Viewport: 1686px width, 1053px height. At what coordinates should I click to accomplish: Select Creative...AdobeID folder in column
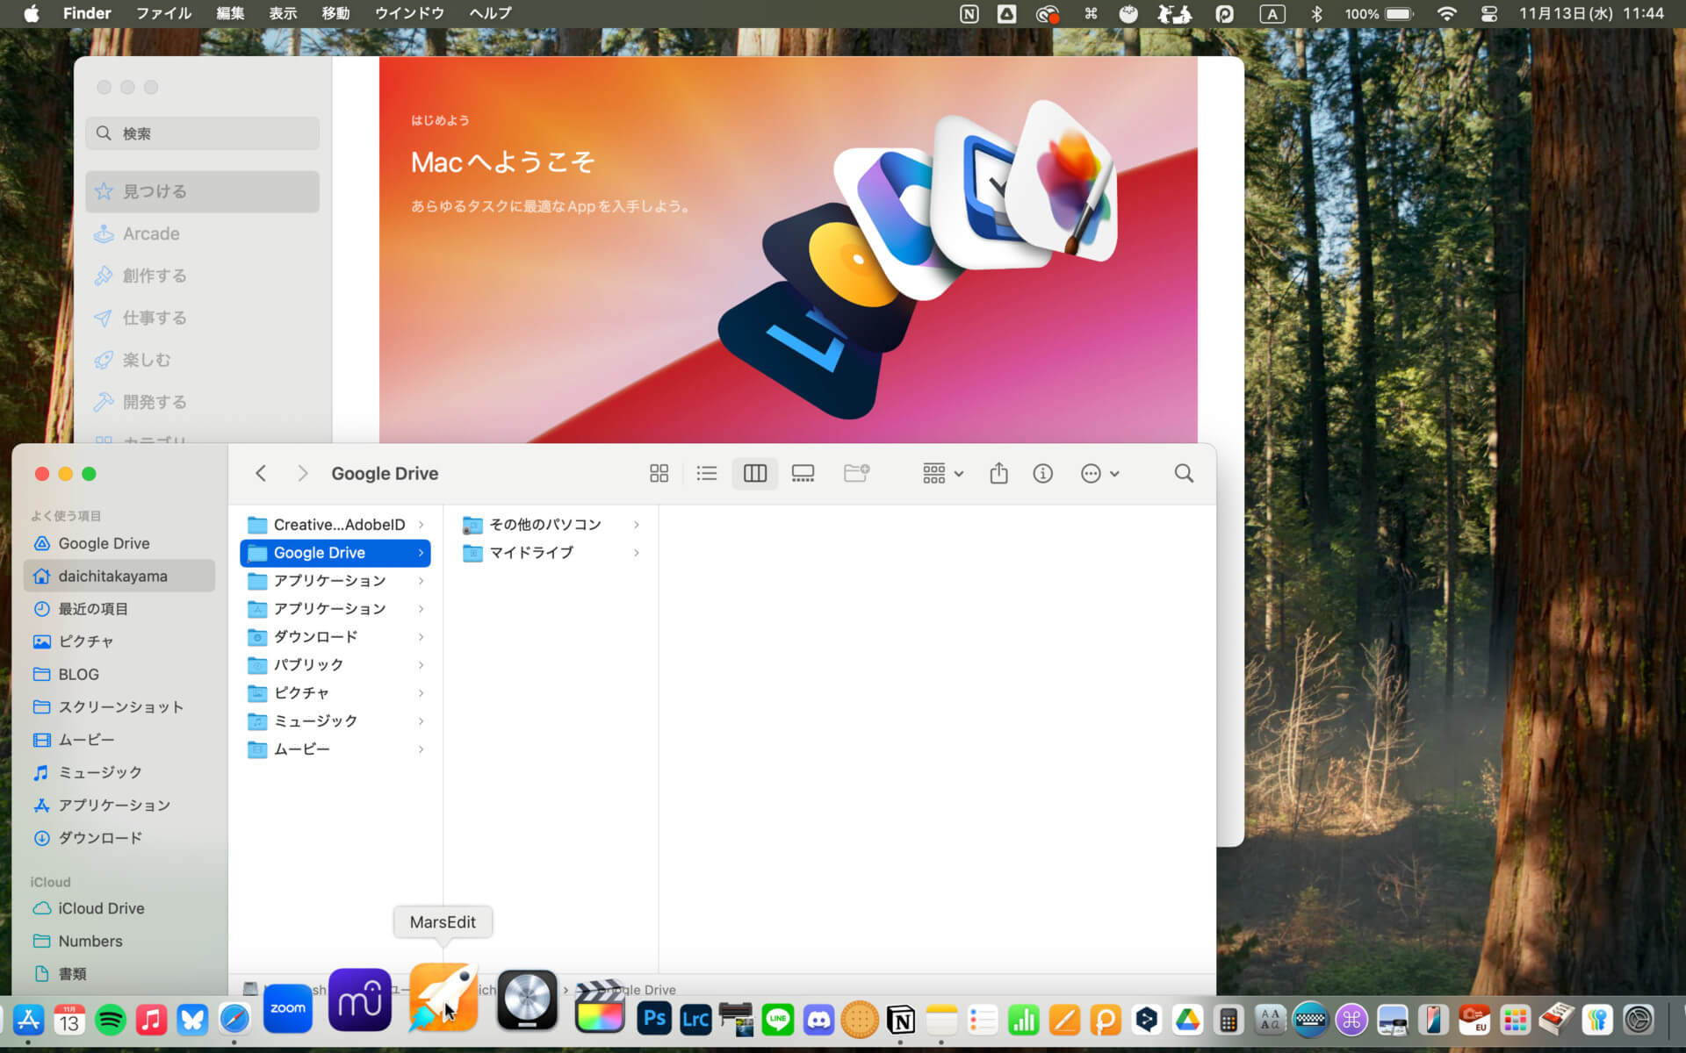pos(335,525)
